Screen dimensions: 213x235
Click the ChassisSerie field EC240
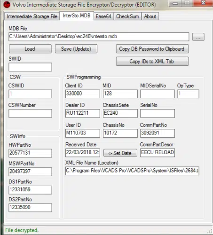tap(120, 113)
